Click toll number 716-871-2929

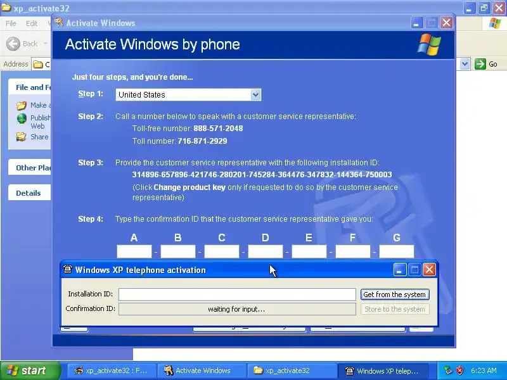click(202, 141)
